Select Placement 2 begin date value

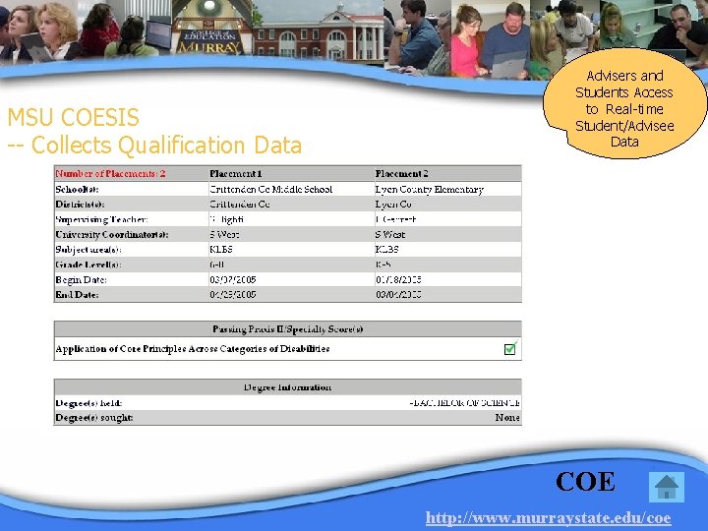coord(398,280)
